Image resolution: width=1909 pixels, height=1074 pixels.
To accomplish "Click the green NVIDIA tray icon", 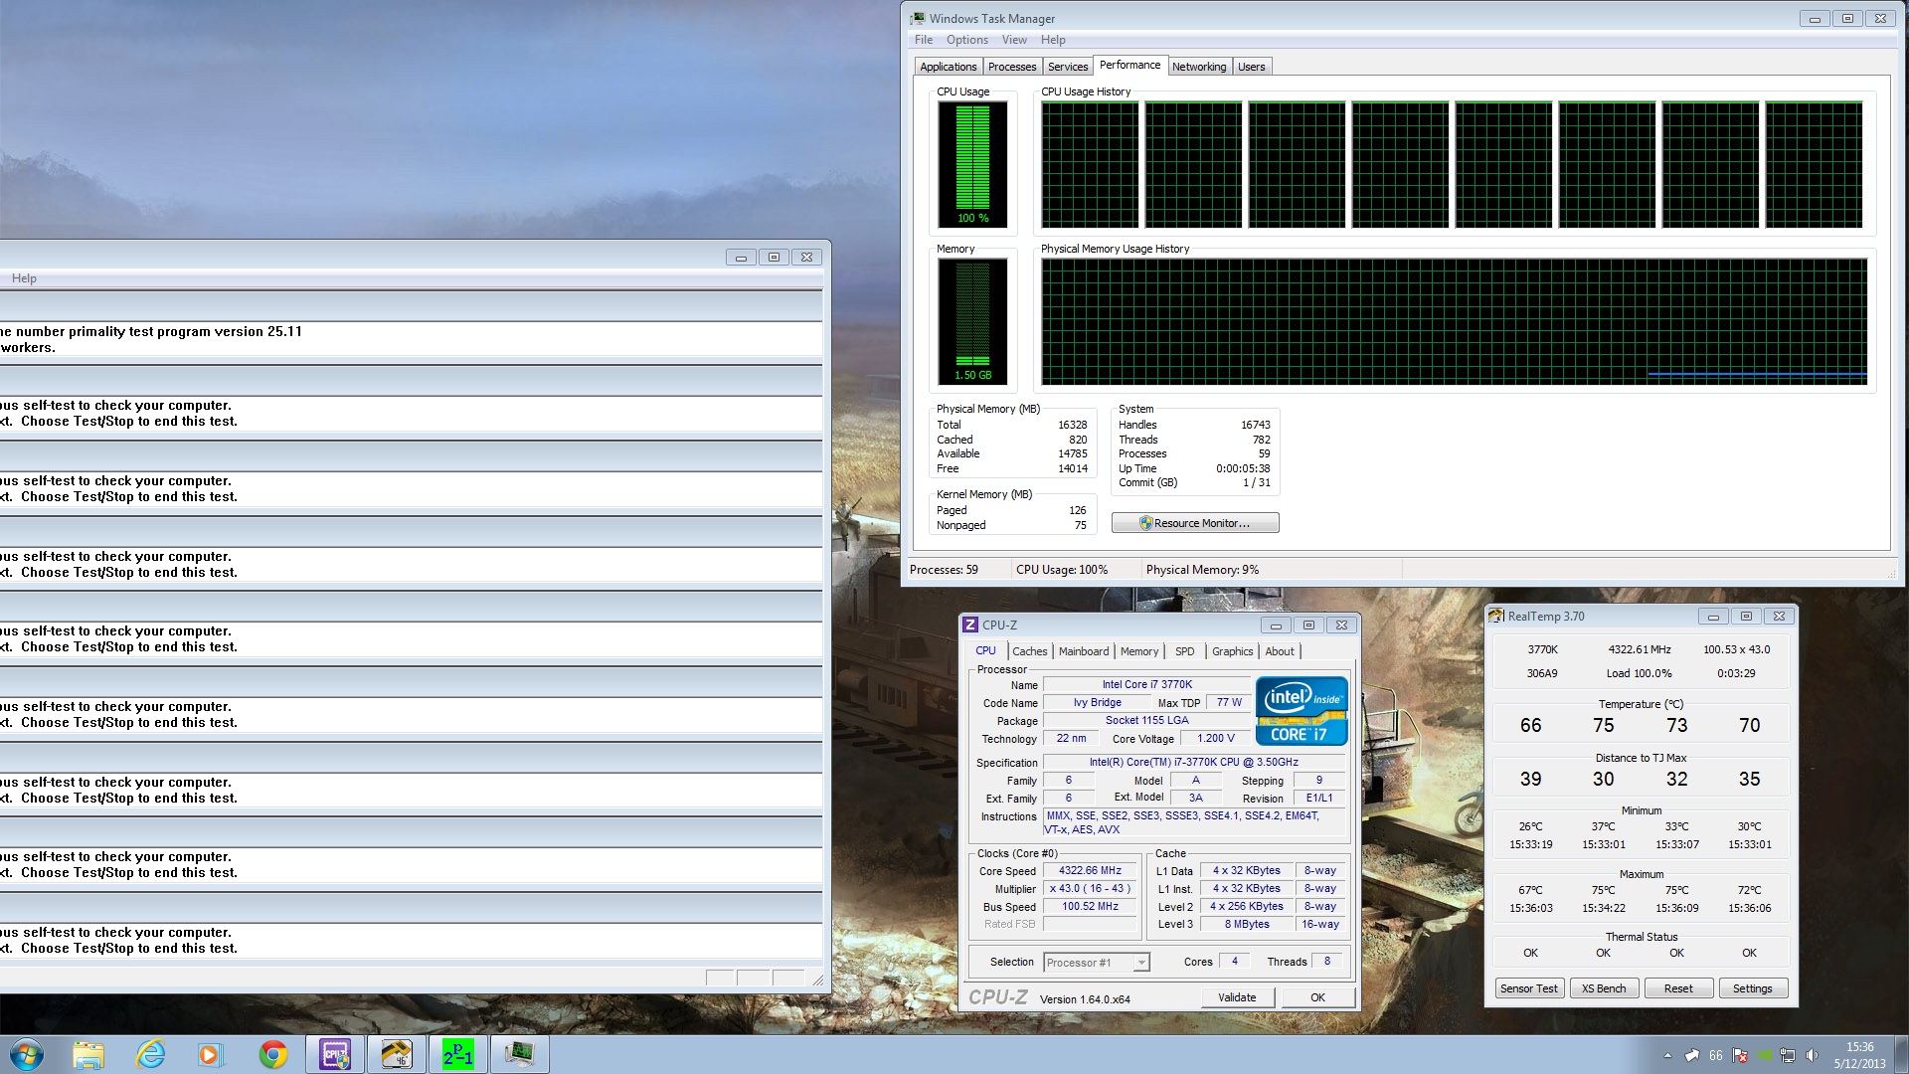I will point(1765,1055).
